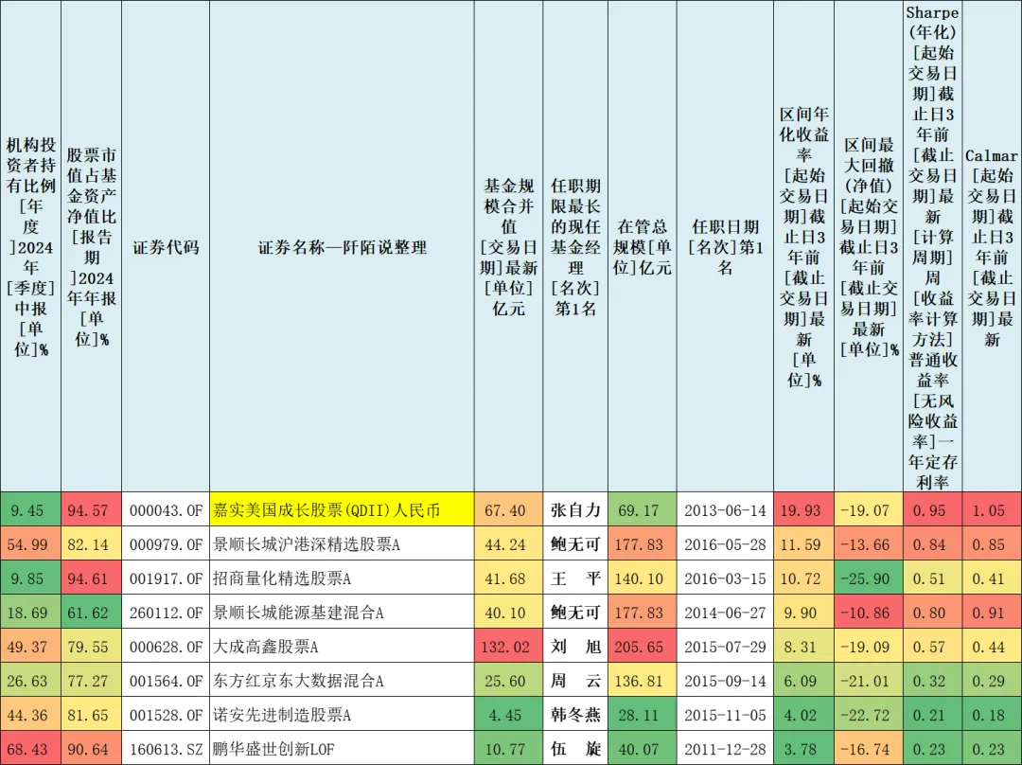Click the Calmar column header
This screenshot has width=1022, height=765.
pyautogui.click(x=992, y=247)
